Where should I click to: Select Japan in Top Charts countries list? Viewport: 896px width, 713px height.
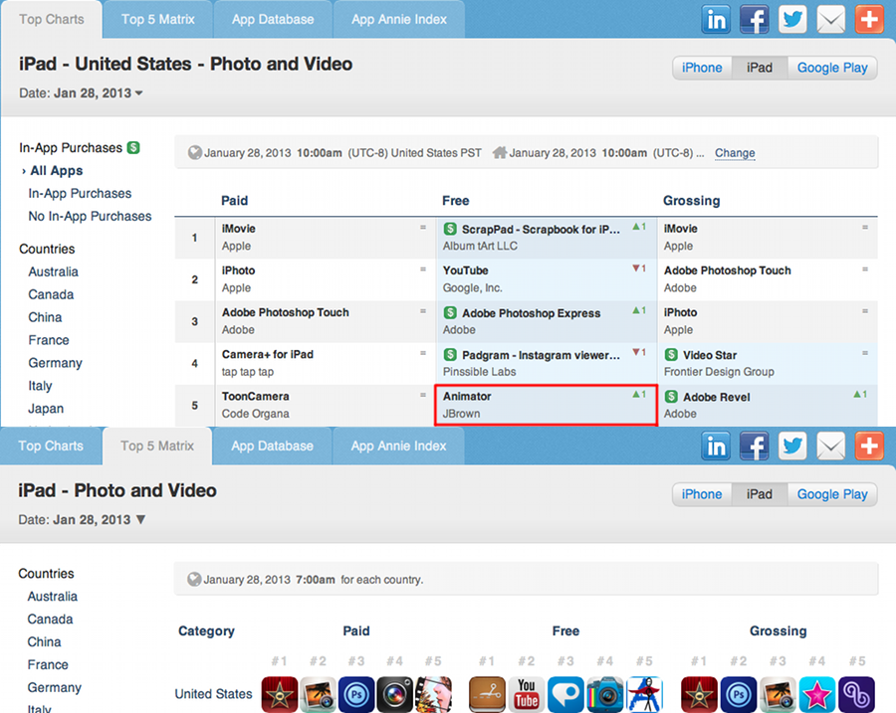(46, 409)
